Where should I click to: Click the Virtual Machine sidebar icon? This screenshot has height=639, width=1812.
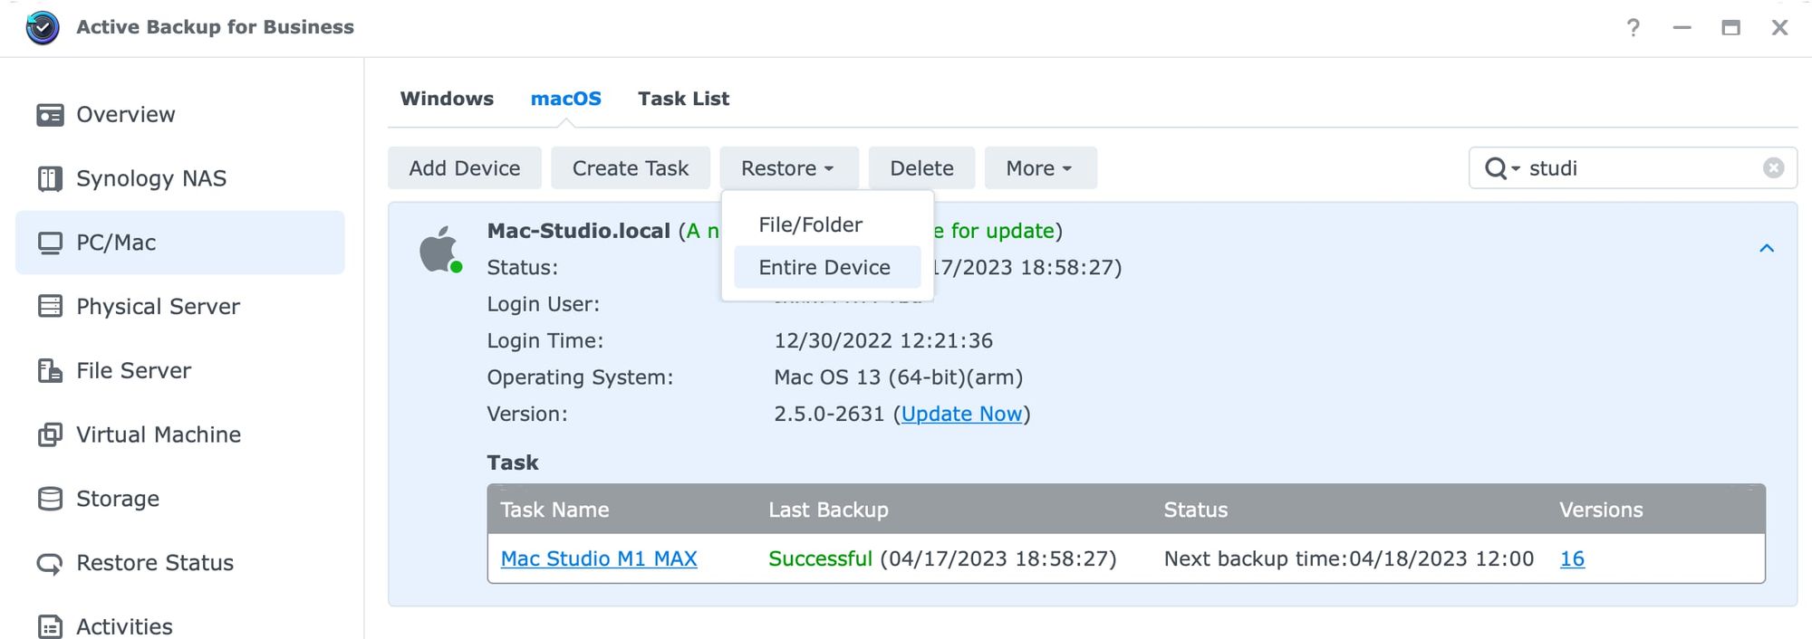click(50, 434)
